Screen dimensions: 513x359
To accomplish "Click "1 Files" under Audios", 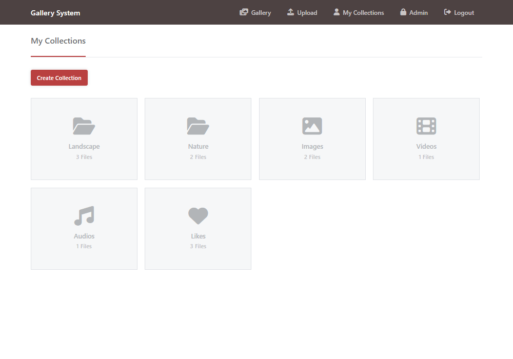I will click(x=84, y=246).
